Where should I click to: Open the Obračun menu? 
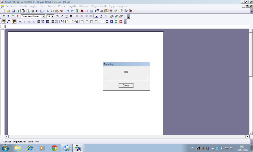(x=84, y=6)
